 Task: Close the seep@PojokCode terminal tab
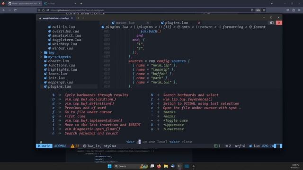point(72,18)
